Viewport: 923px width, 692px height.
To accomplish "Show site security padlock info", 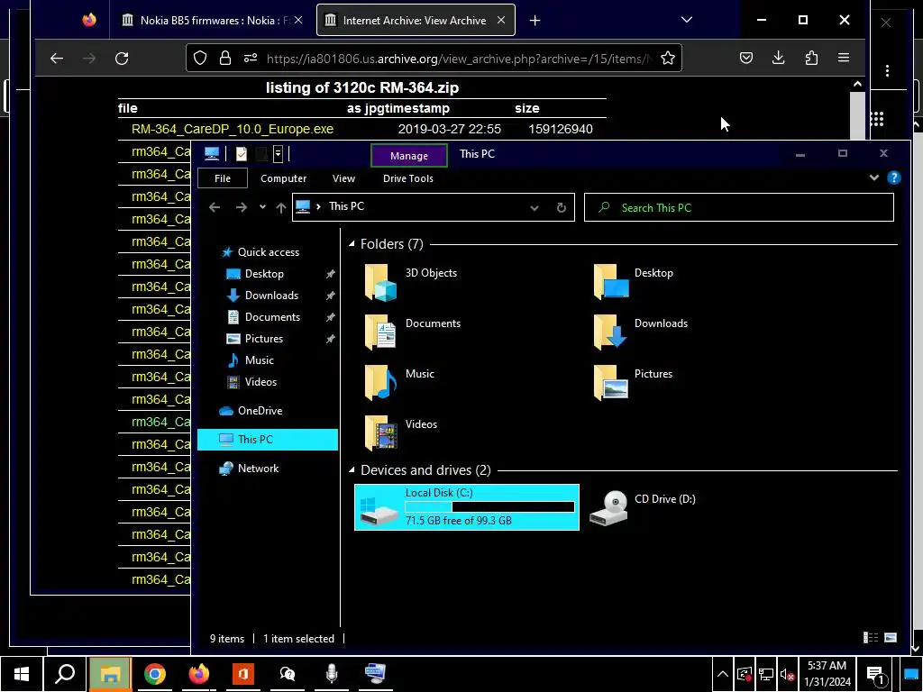I will pyautogui.click(x=224, y=58).
